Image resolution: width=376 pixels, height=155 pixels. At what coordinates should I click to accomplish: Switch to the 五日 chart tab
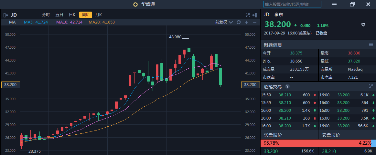(59, 15)
